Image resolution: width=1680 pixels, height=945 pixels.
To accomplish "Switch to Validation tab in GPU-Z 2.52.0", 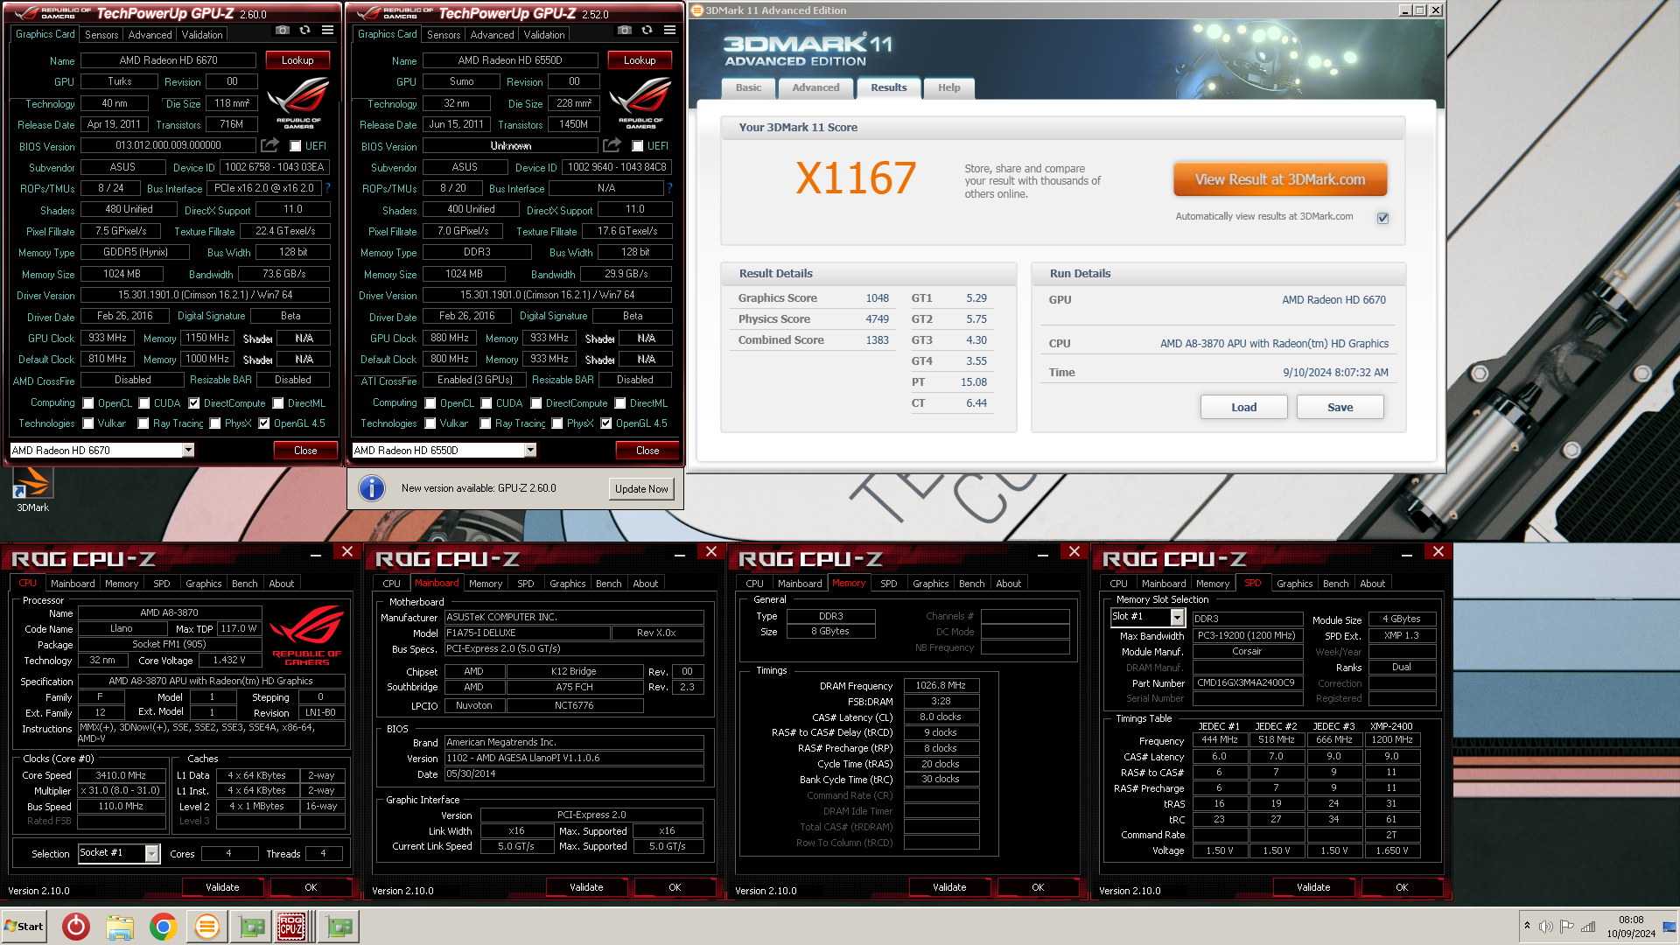I will (x=544, y=35).
